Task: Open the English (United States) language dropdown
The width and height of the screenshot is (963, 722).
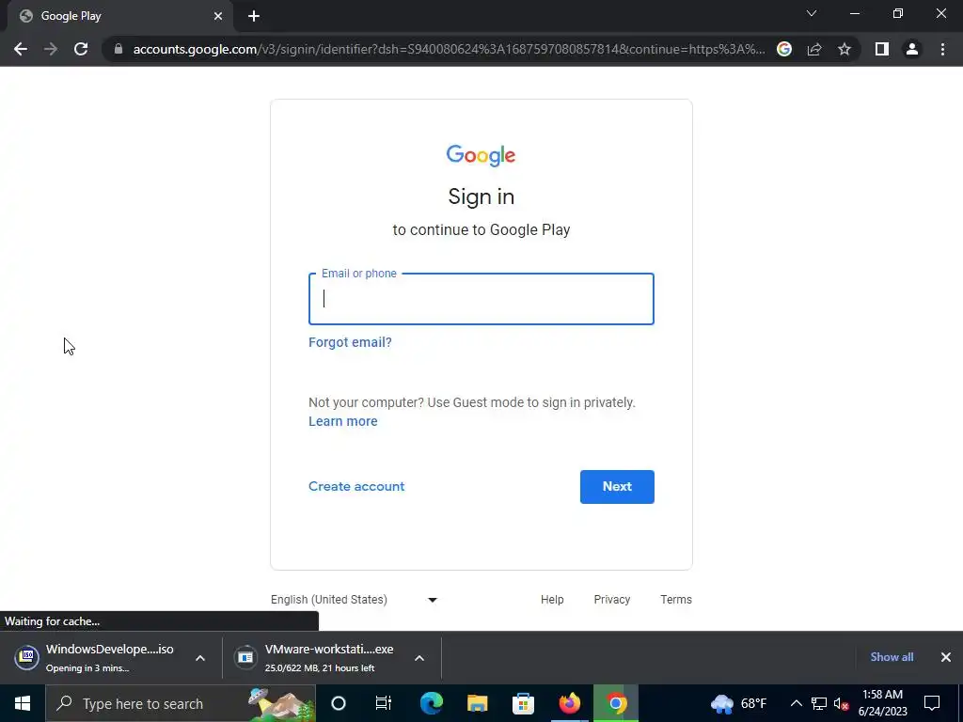Action: 355,600
